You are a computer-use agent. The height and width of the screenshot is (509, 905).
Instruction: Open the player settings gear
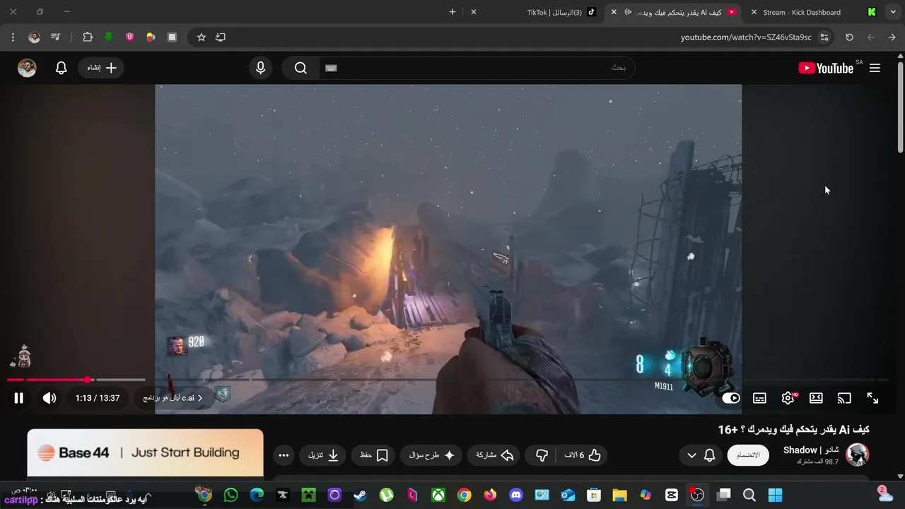788,398
